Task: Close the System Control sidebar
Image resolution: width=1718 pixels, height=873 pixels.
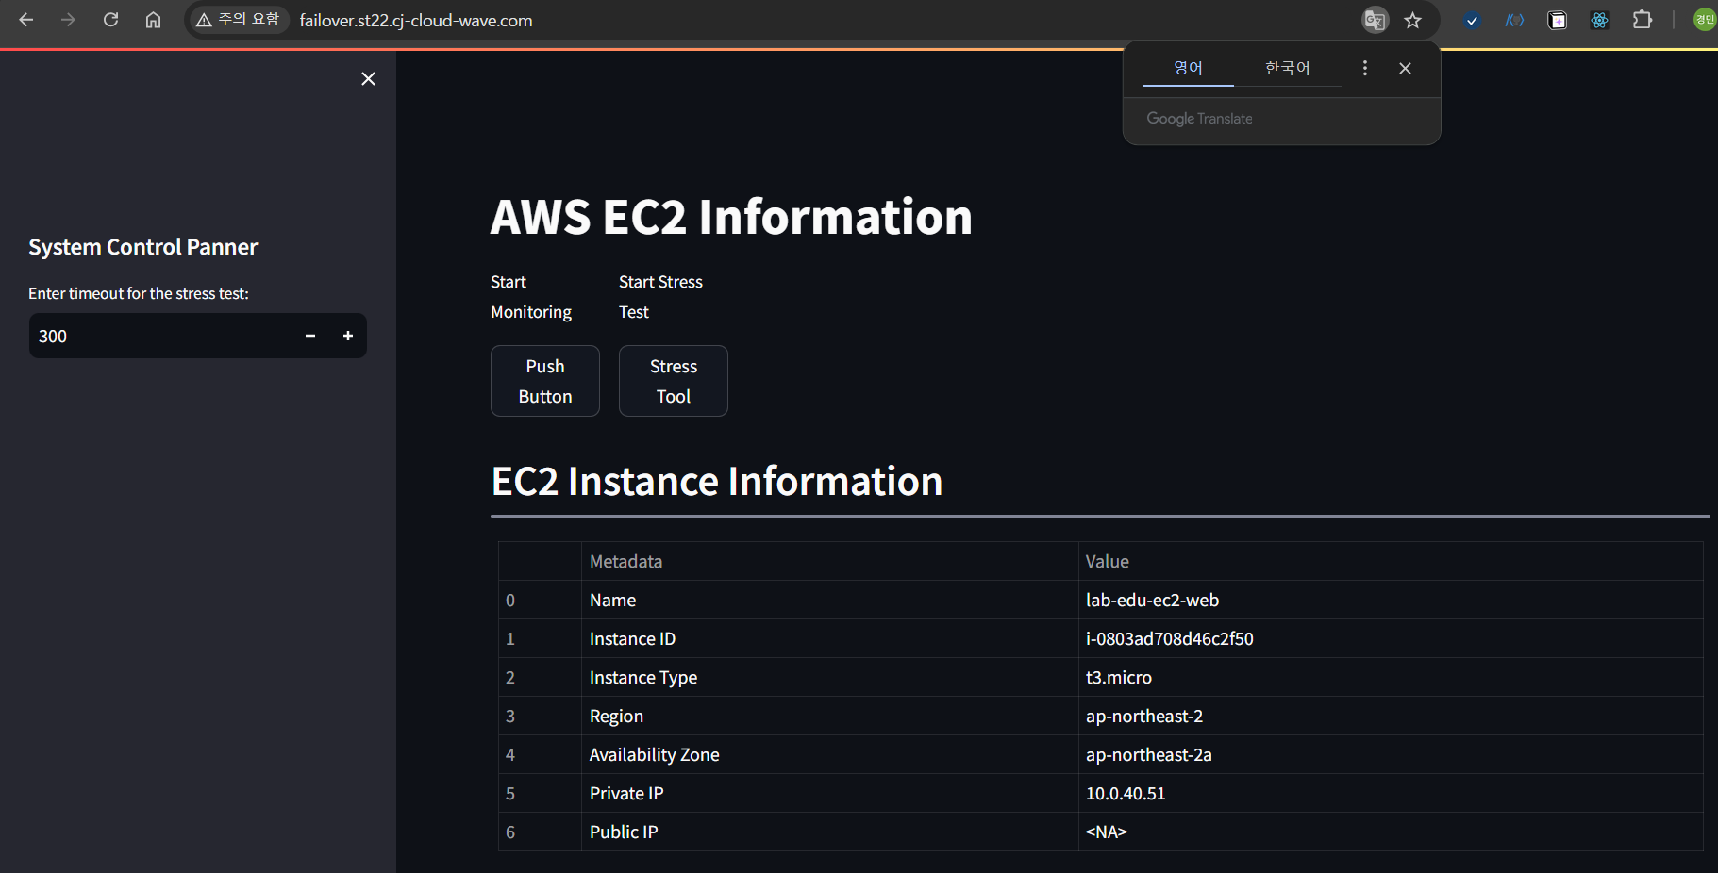Action: (368, 79)
